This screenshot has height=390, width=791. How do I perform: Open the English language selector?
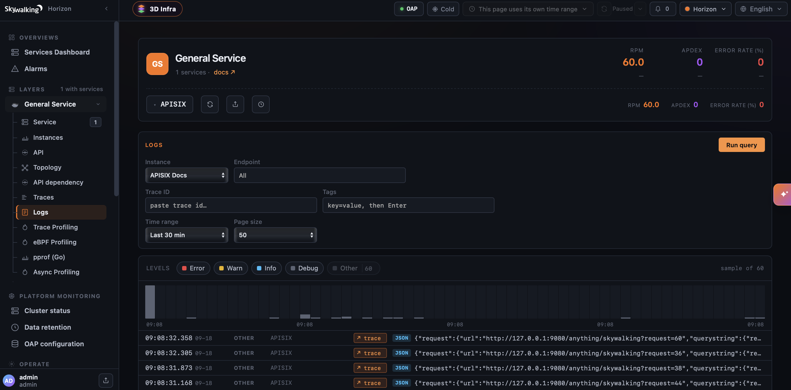click(x=761, y=9)
